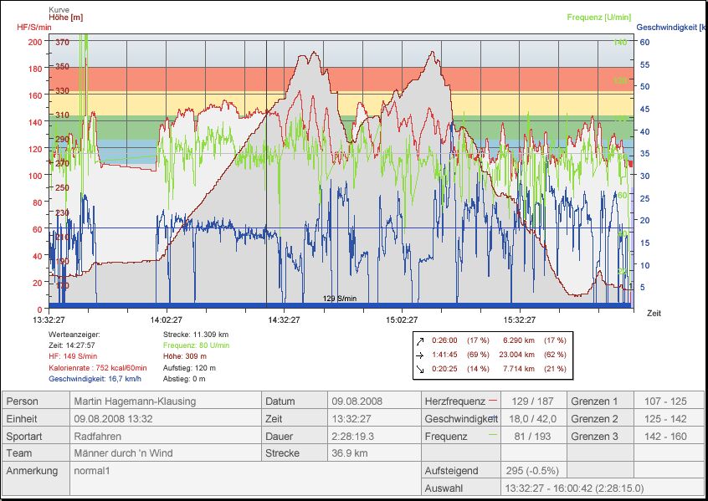This screenshot has width=708, height=501.
Task: Click the 15:02:27 time axis tick
Action: pyautogui.click(x=403, y=320)
